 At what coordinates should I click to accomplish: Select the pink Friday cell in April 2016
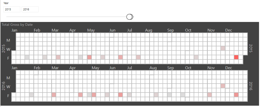pos(81,95)
